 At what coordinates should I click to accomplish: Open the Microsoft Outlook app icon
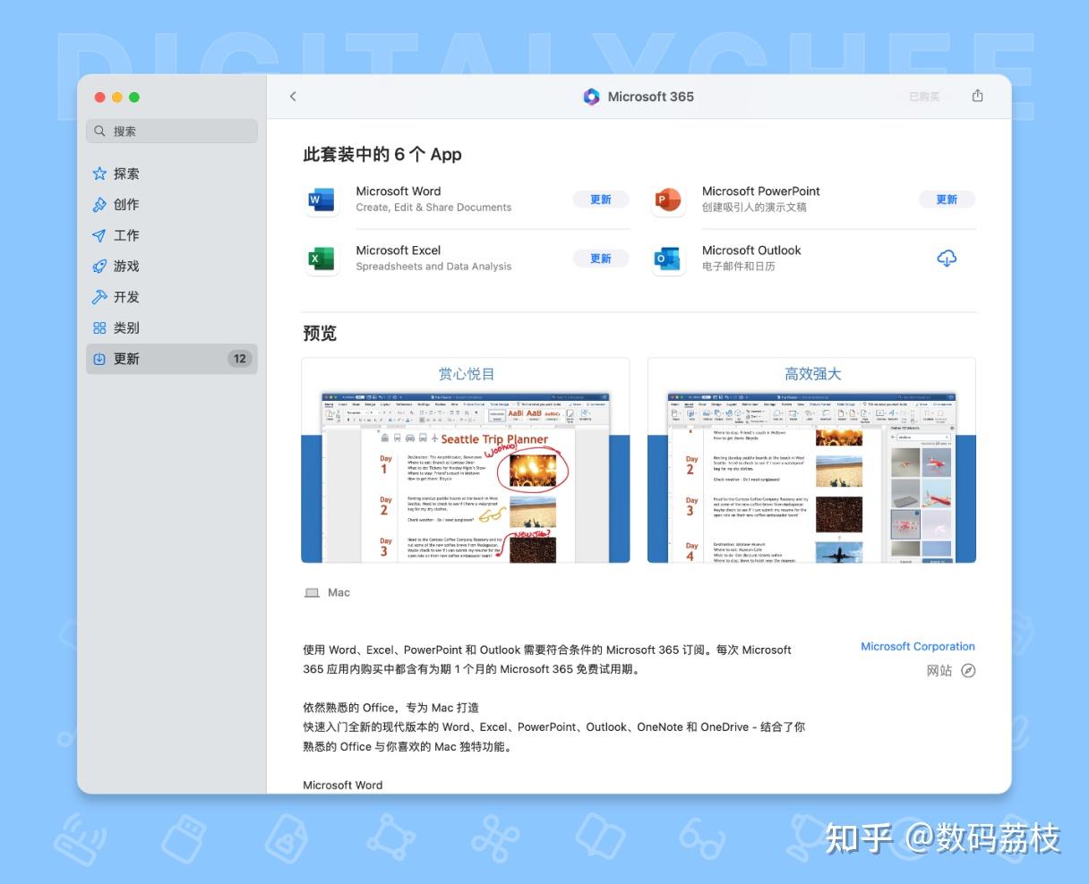tap(668, 259)
